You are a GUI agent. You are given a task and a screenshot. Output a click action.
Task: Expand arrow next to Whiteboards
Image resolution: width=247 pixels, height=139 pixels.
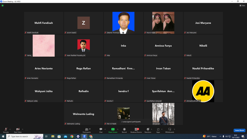174,129
